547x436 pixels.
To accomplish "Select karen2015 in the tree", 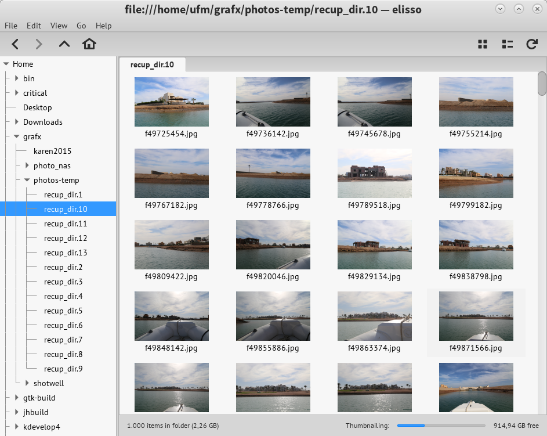I will [52, 151].
